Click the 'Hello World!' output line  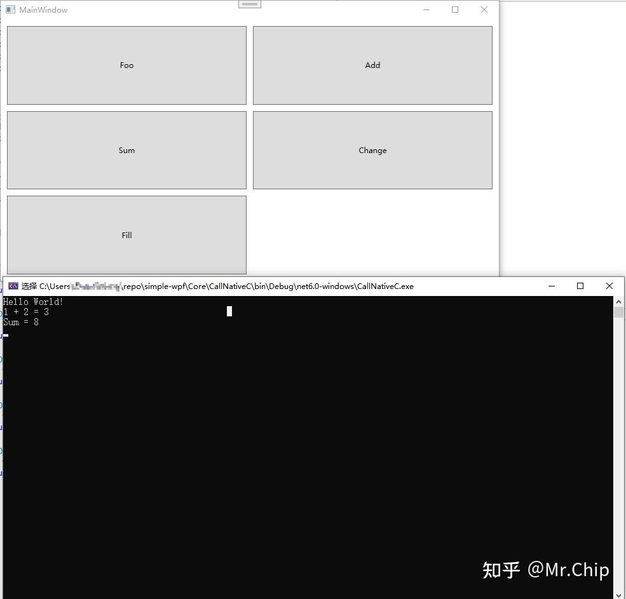(x=32, y=302)
